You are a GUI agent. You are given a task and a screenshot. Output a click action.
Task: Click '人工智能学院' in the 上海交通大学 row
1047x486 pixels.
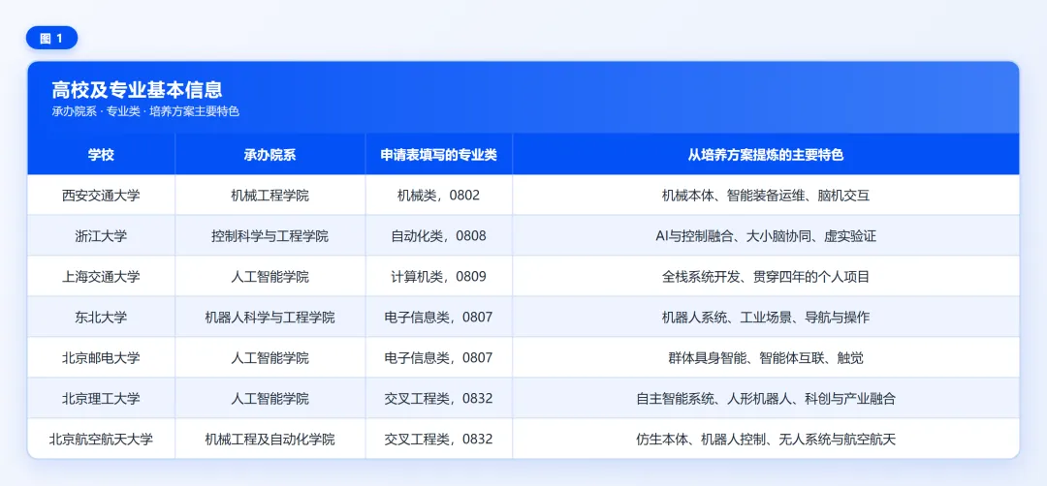pyautogui.click(x=270, y=277)
